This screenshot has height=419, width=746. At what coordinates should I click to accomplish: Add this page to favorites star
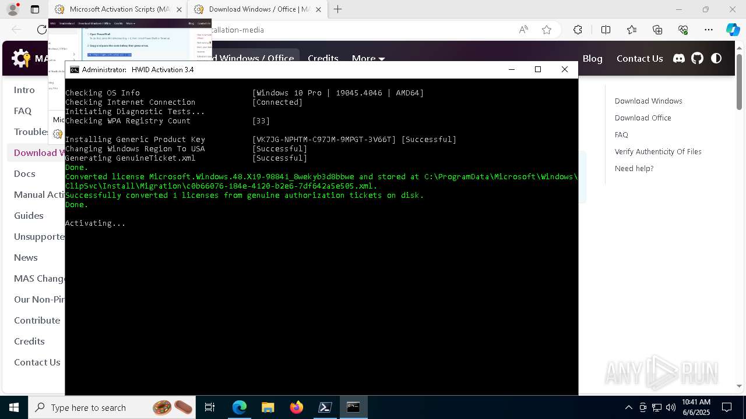coord(547,30)
